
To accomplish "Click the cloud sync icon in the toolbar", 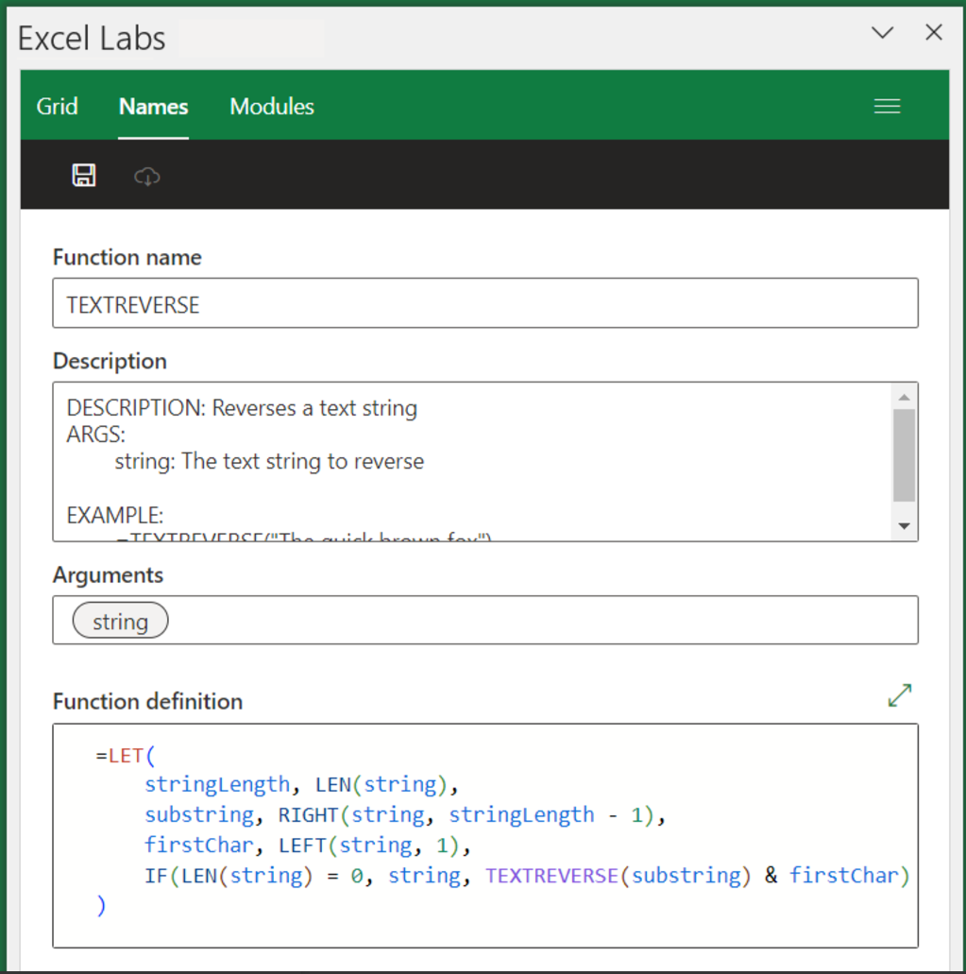I will tap(147, 177).
